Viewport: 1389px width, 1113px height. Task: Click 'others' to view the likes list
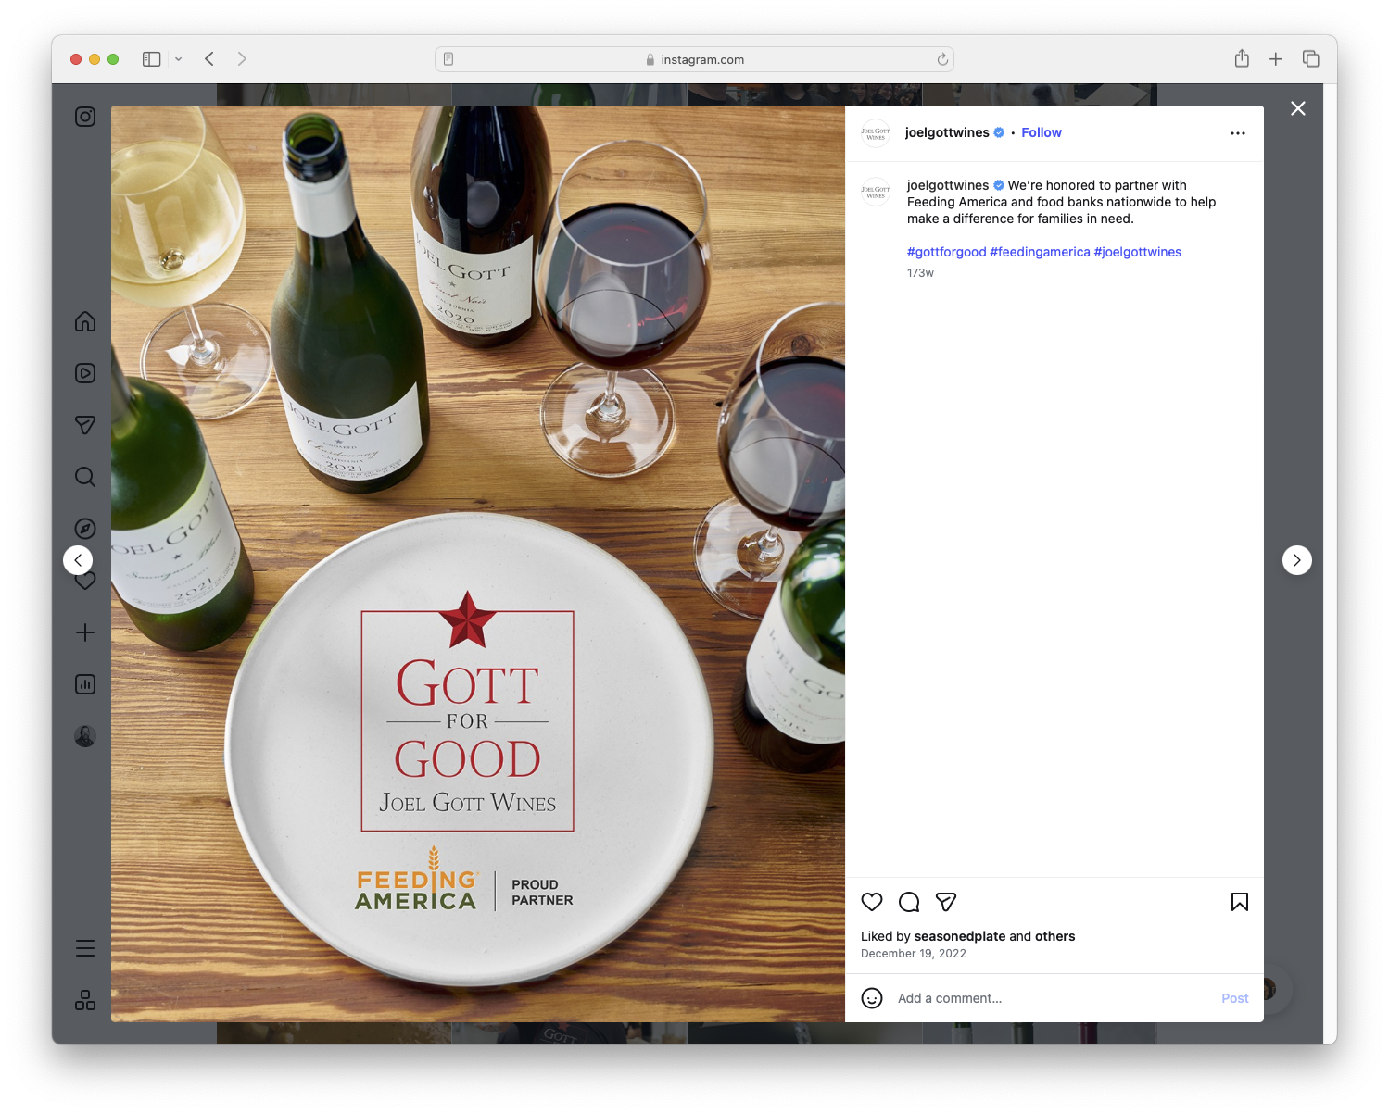1055,936
